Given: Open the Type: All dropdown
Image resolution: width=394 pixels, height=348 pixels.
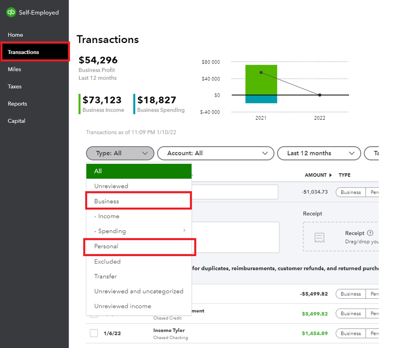Looking at the screenshot, I should (x=120, y=153).
